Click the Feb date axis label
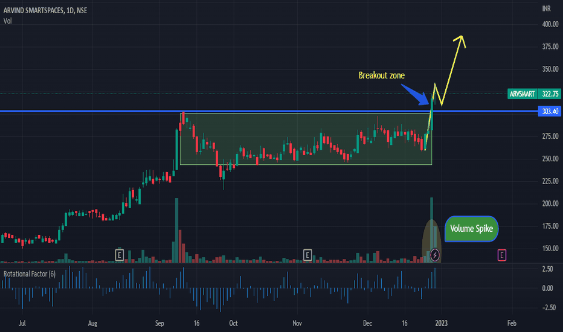The height and width of the screenshot is (332, 563). point(512,324)
